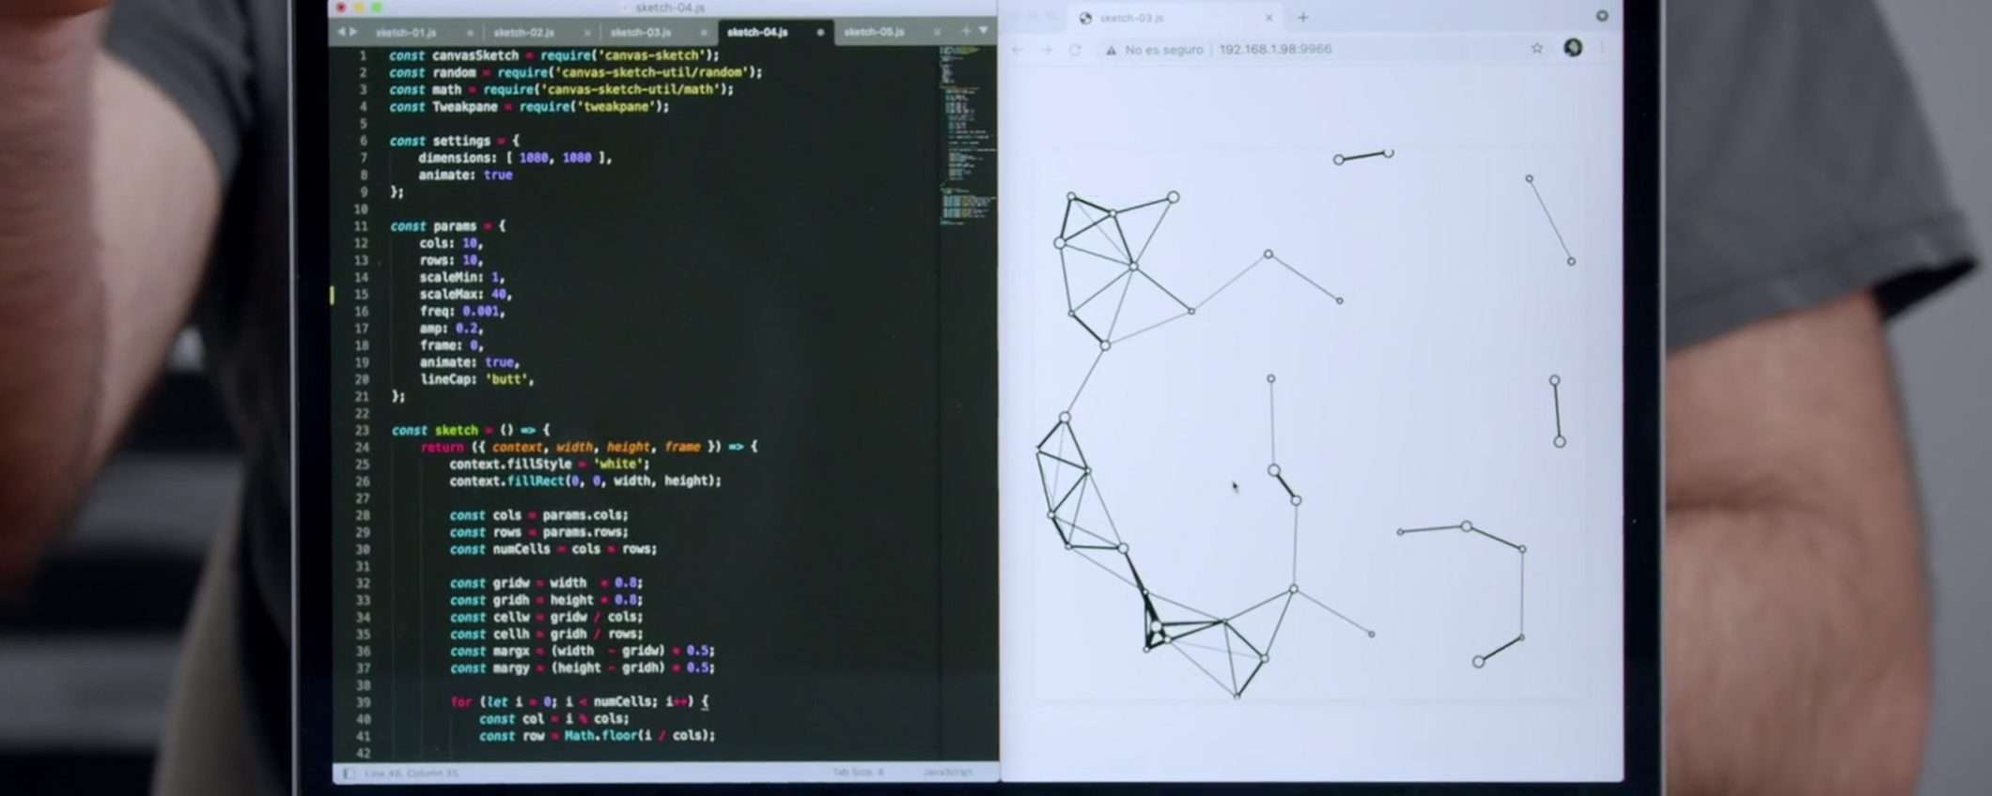Close the sketch-02.js editor tab

tap(587, 33)
